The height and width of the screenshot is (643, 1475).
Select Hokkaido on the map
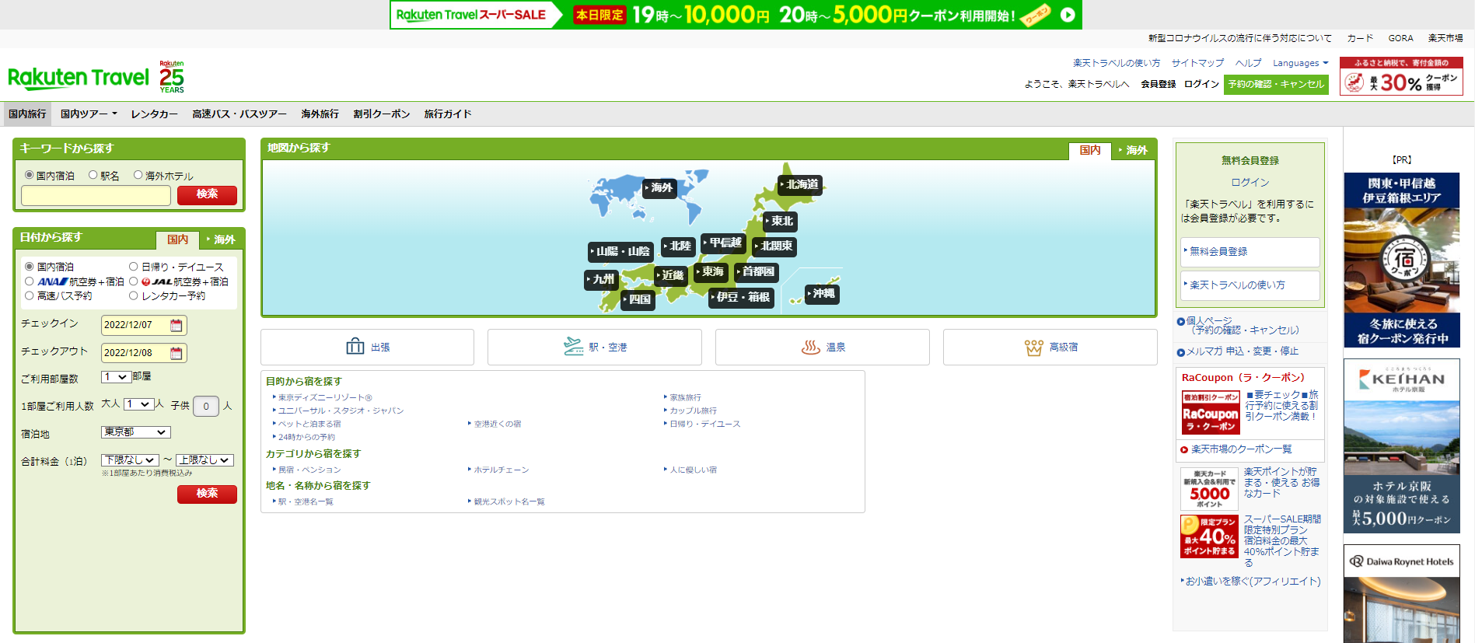click(x=800, y=185)
